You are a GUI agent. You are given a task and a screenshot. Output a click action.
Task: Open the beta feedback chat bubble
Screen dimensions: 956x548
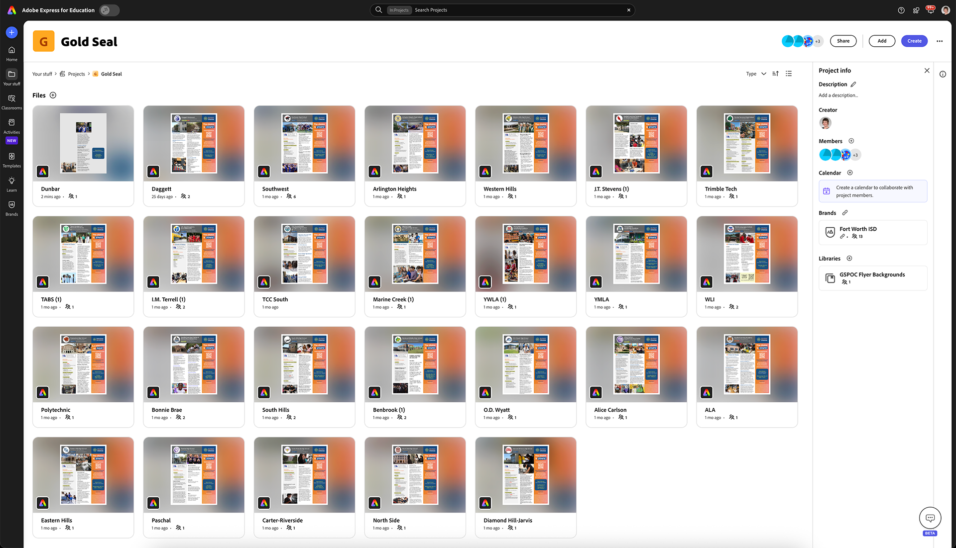(930, 518)
